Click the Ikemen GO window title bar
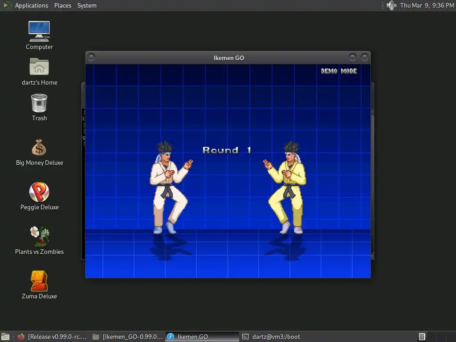 click(x=228, y=58)
